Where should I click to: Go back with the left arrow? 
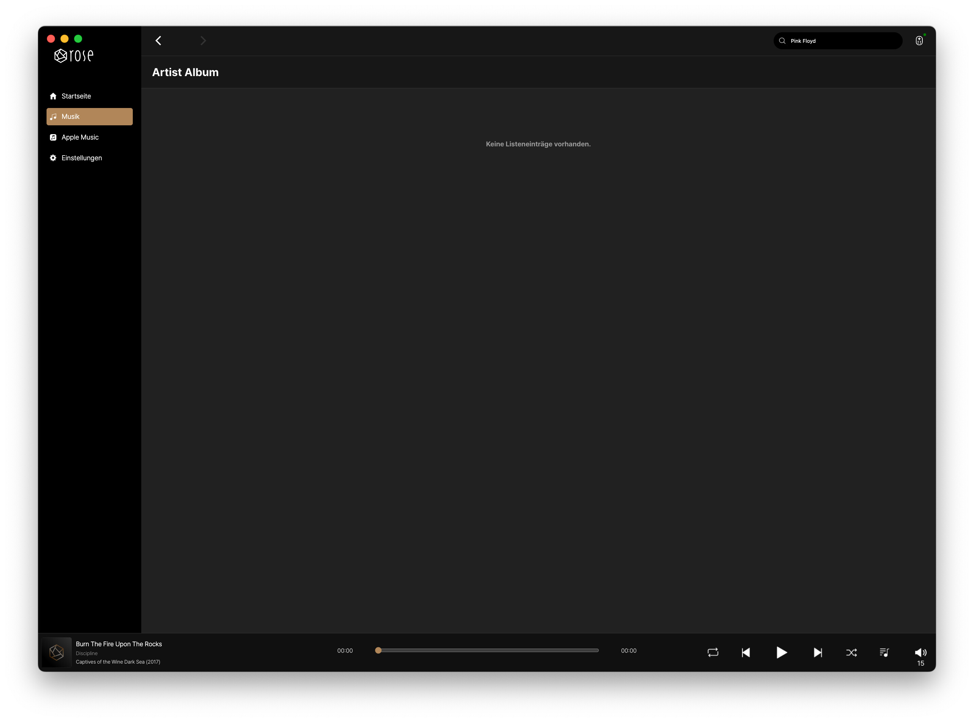[x=158, y=41]
